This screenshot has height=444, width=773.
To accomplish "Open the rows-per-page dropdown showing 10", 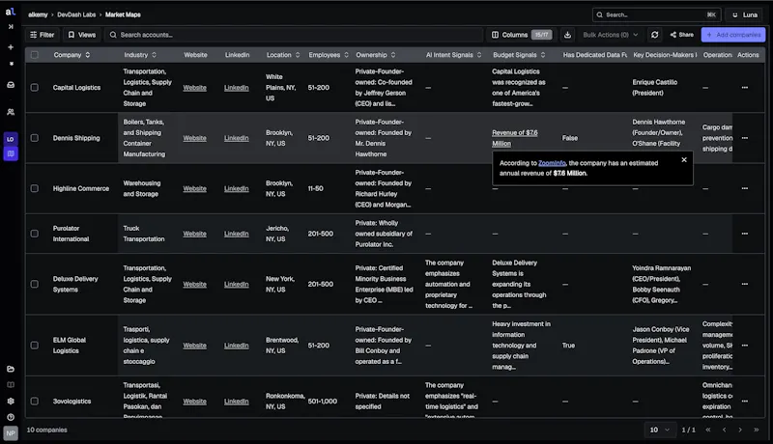I will pyautogui.click(x=660, y=430).
